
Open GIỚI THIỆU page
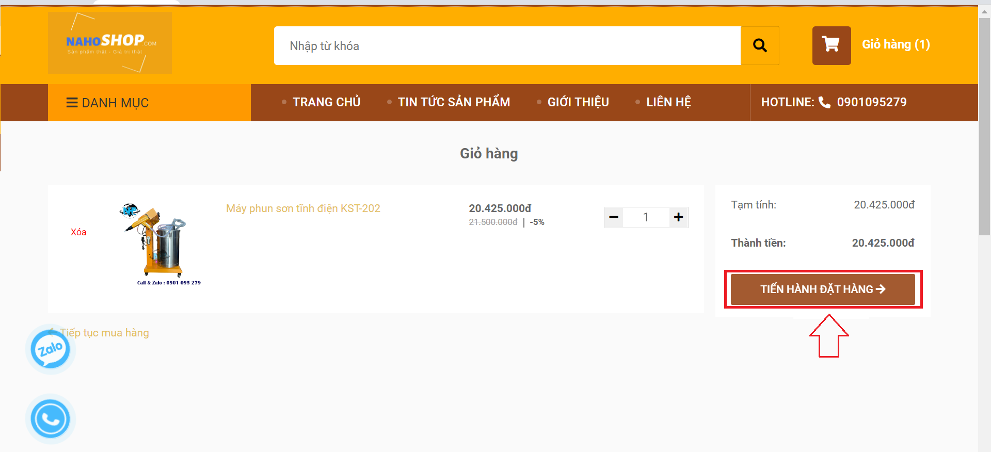coord(578,102)
